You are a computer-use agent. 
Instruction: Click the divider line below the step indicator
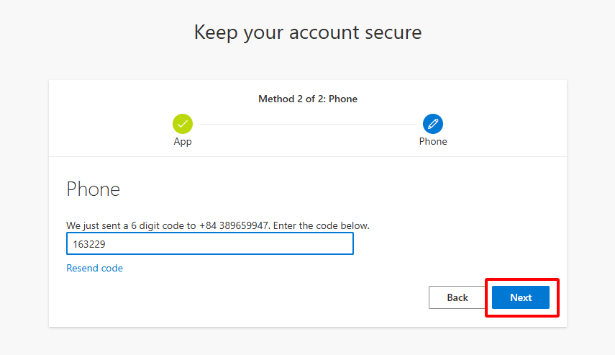click(x=308, y=156)
